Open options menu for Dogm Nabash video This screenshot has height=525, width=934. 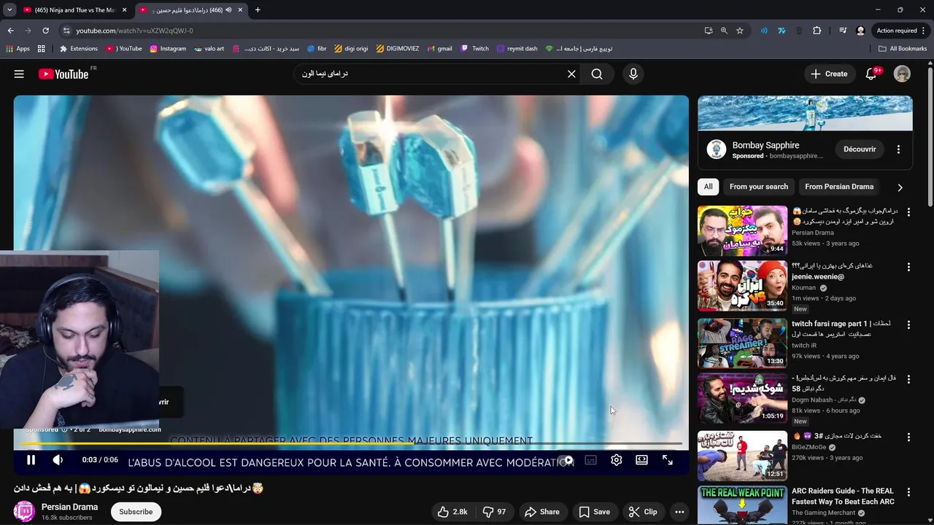point(908,381)
